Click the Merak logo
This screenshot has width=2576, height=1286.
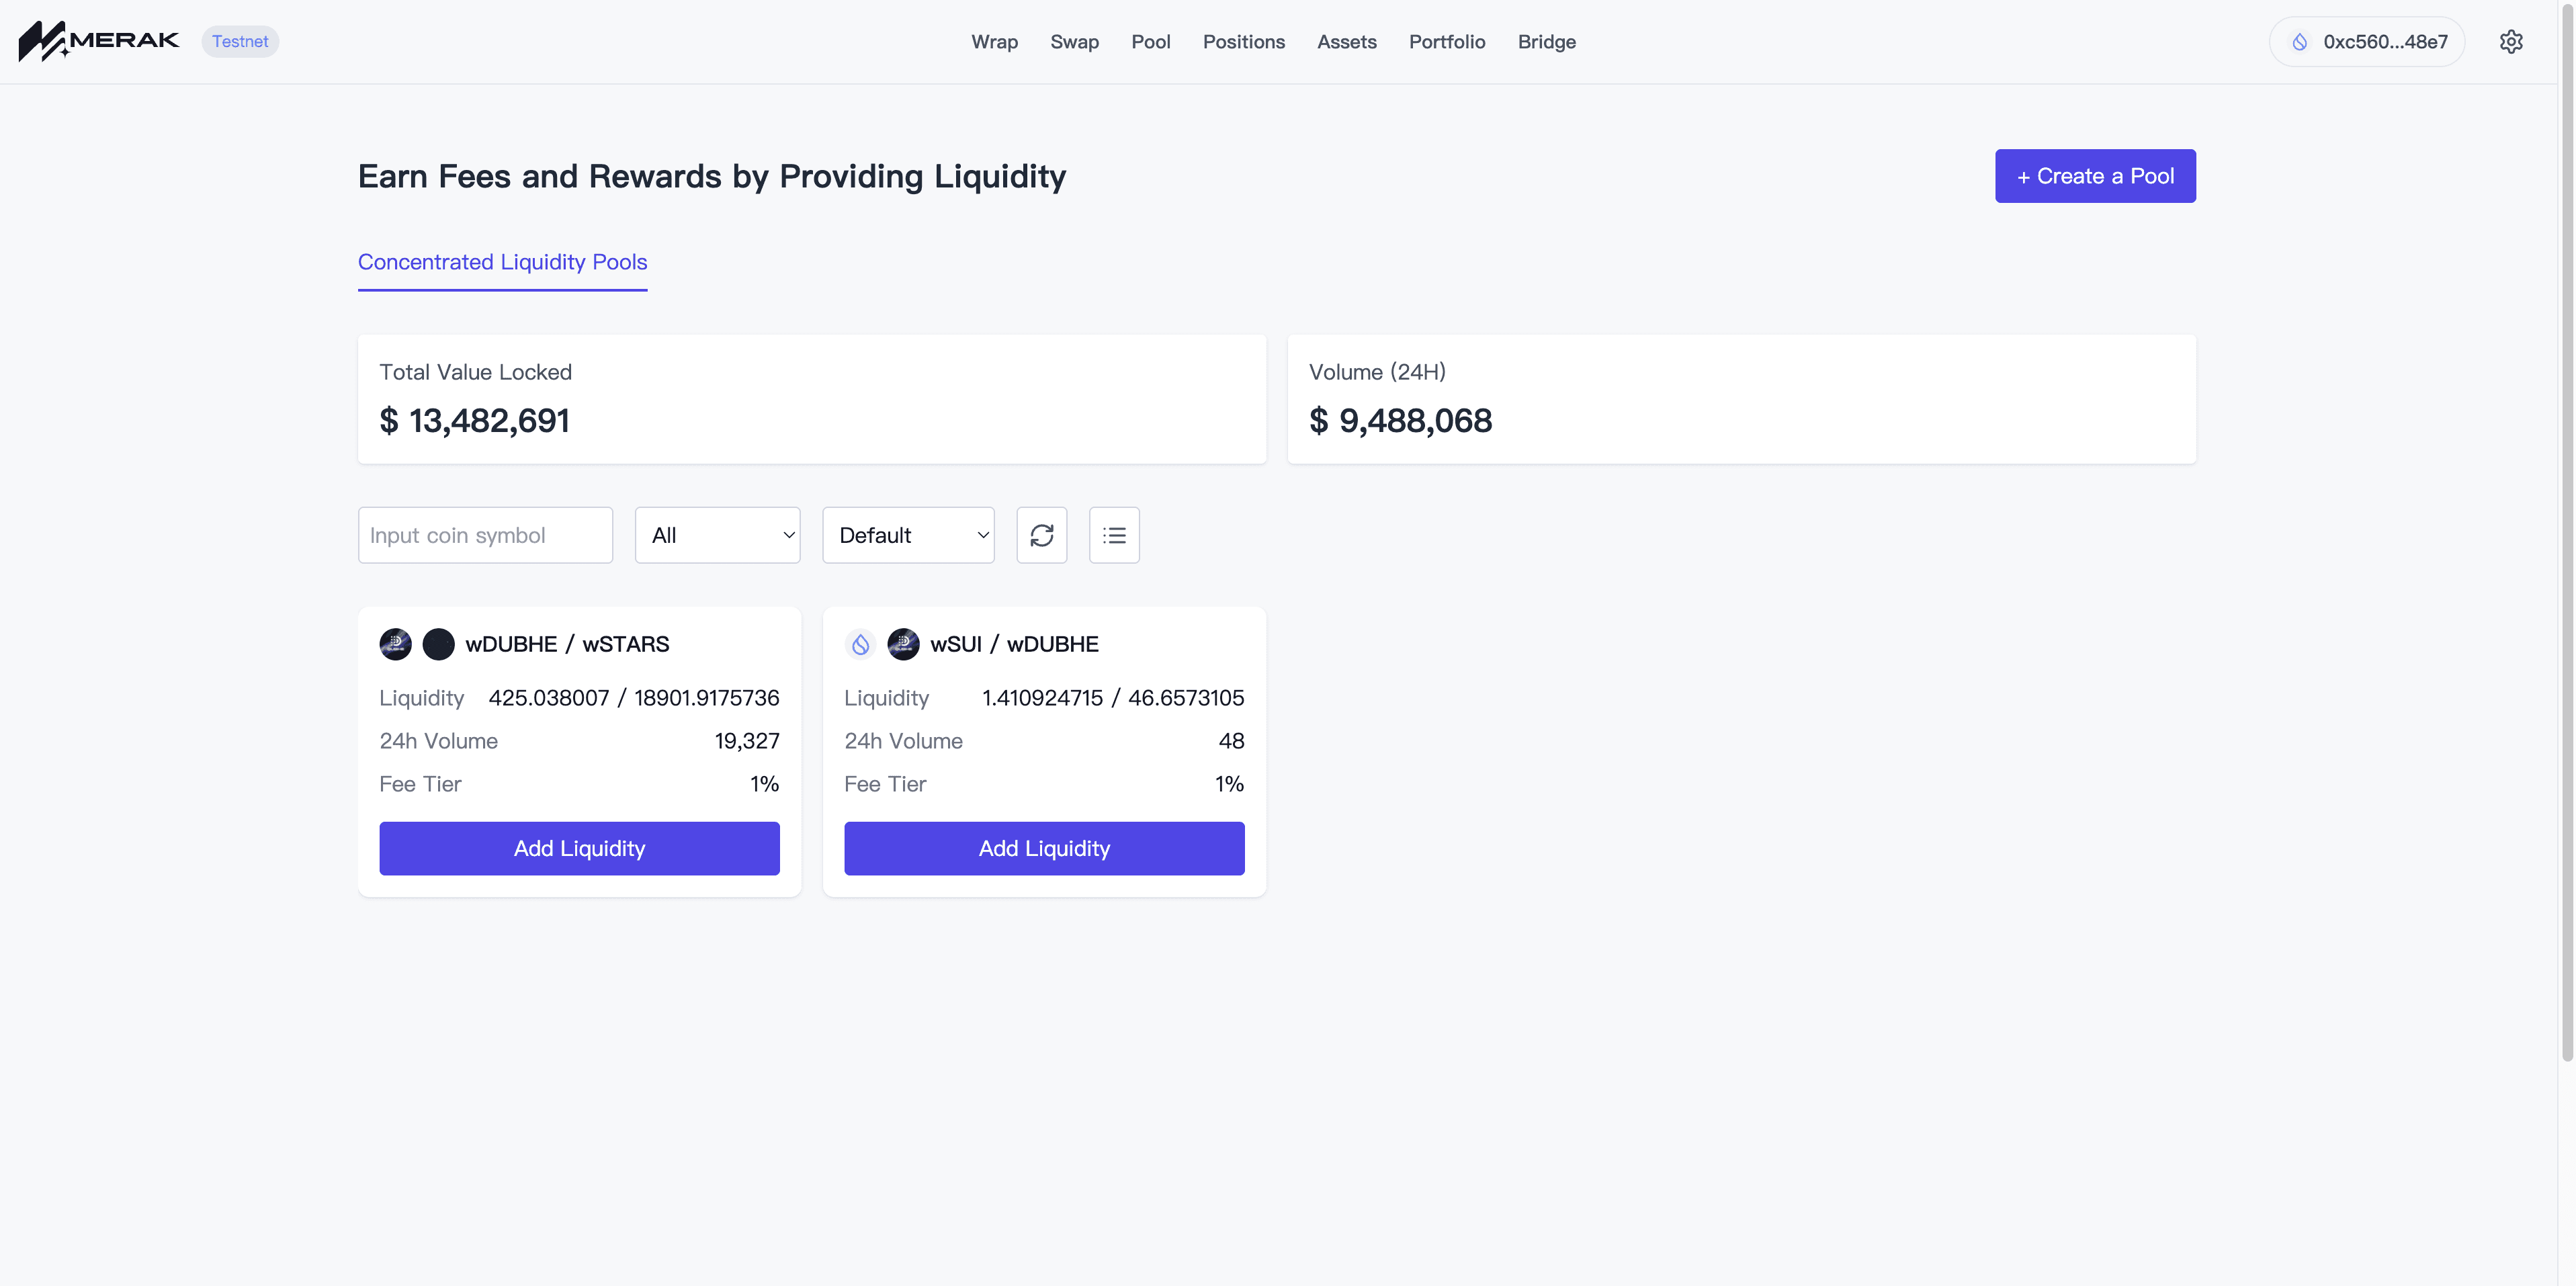pyautogui.click(x=98, y=41)
